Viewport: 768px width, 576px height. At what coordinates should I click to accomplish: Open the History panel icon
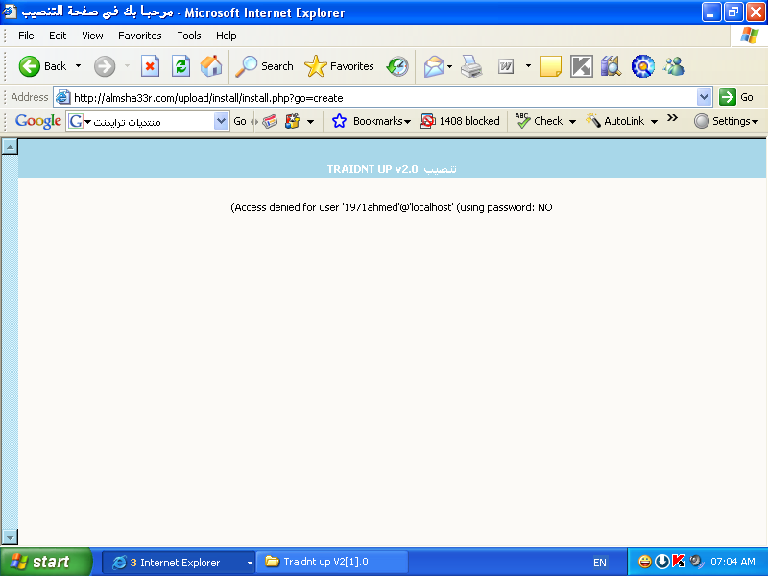(x=397, y=66)
